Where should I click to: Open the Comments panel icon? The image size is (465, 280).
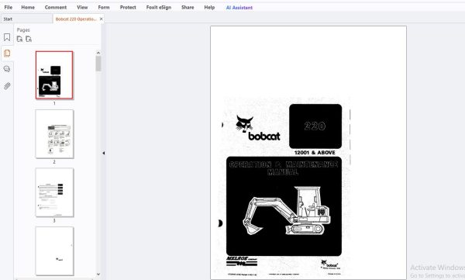7,69
